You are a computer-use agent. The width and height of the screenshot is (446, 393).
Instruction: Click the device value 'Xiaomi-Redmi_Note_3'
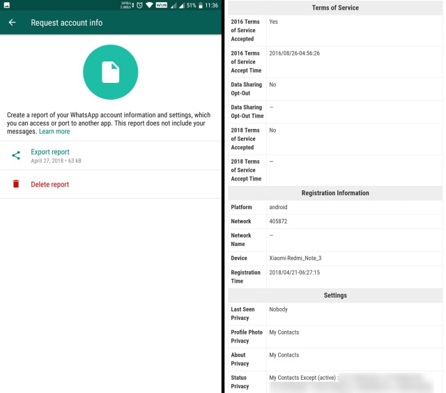(295, 259)
